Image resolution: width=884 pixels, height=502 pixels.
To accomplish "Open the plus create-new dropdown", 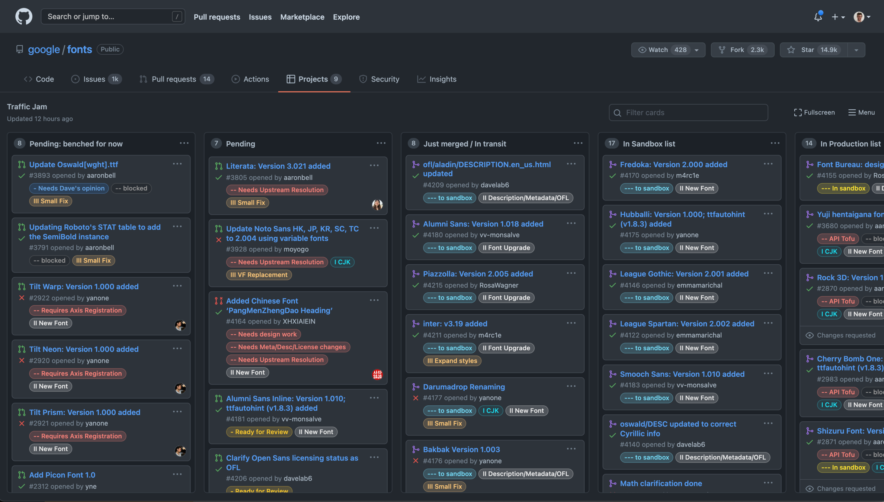I will click(838, 17).
